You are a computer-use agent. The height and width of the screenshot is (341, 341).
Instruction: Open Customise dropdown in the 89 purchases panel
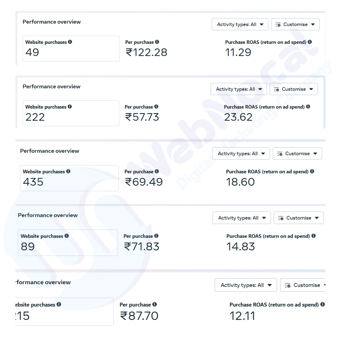coord(298,218)
